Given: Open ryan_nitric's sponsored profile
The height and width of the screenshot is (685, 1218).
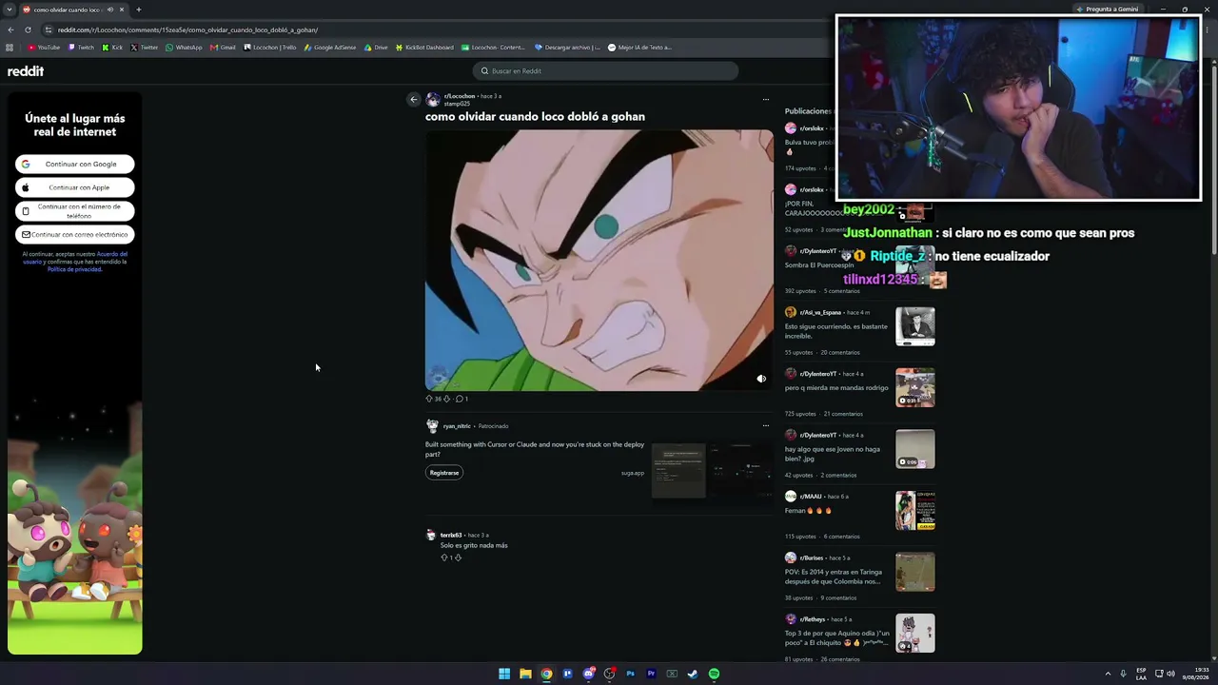Looking at the screenshot, I should pos(457,426).
